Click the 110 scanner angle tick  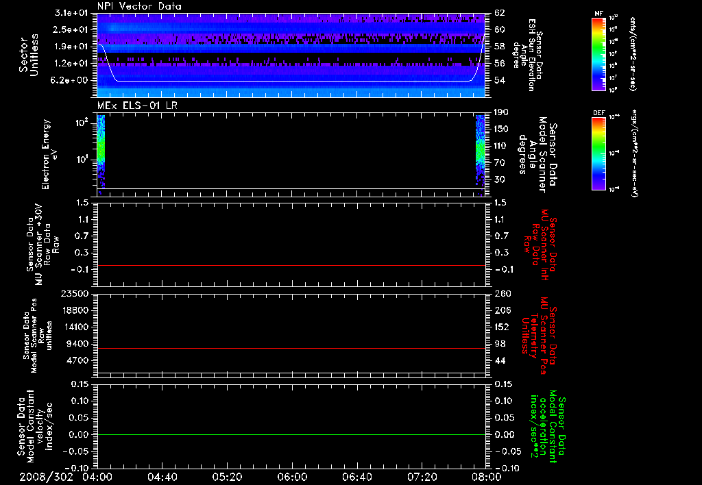501,146
